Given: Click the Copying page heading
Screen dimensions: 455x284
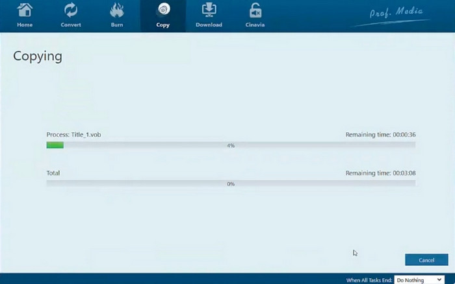Looking at the screenshot, I should (38, 56).
